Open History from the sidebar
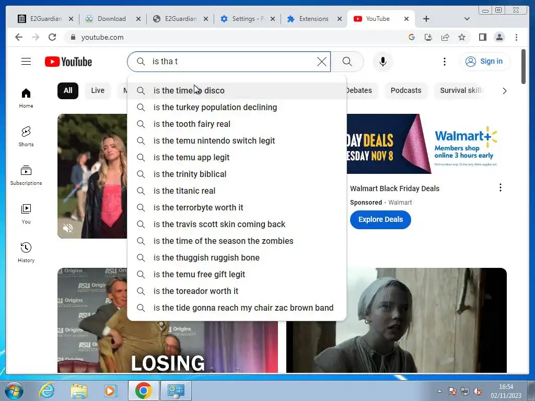The width and height of the screenshot is (535, 401). pos(26,252)
